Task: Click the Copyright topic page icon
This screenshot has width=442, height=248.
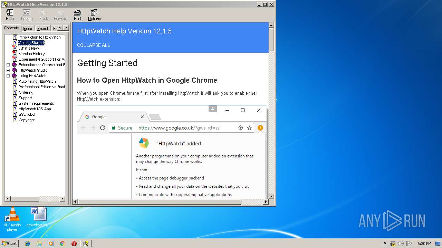Action: tap(15, 120)
